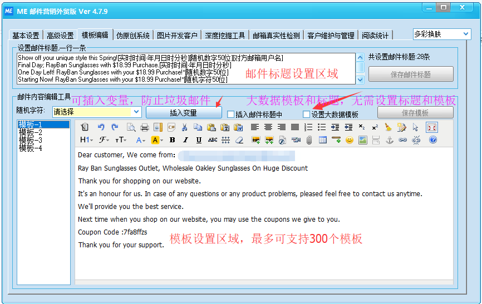Insert Flash file icon
Viewport: 482px width, 304px height.
282,140
